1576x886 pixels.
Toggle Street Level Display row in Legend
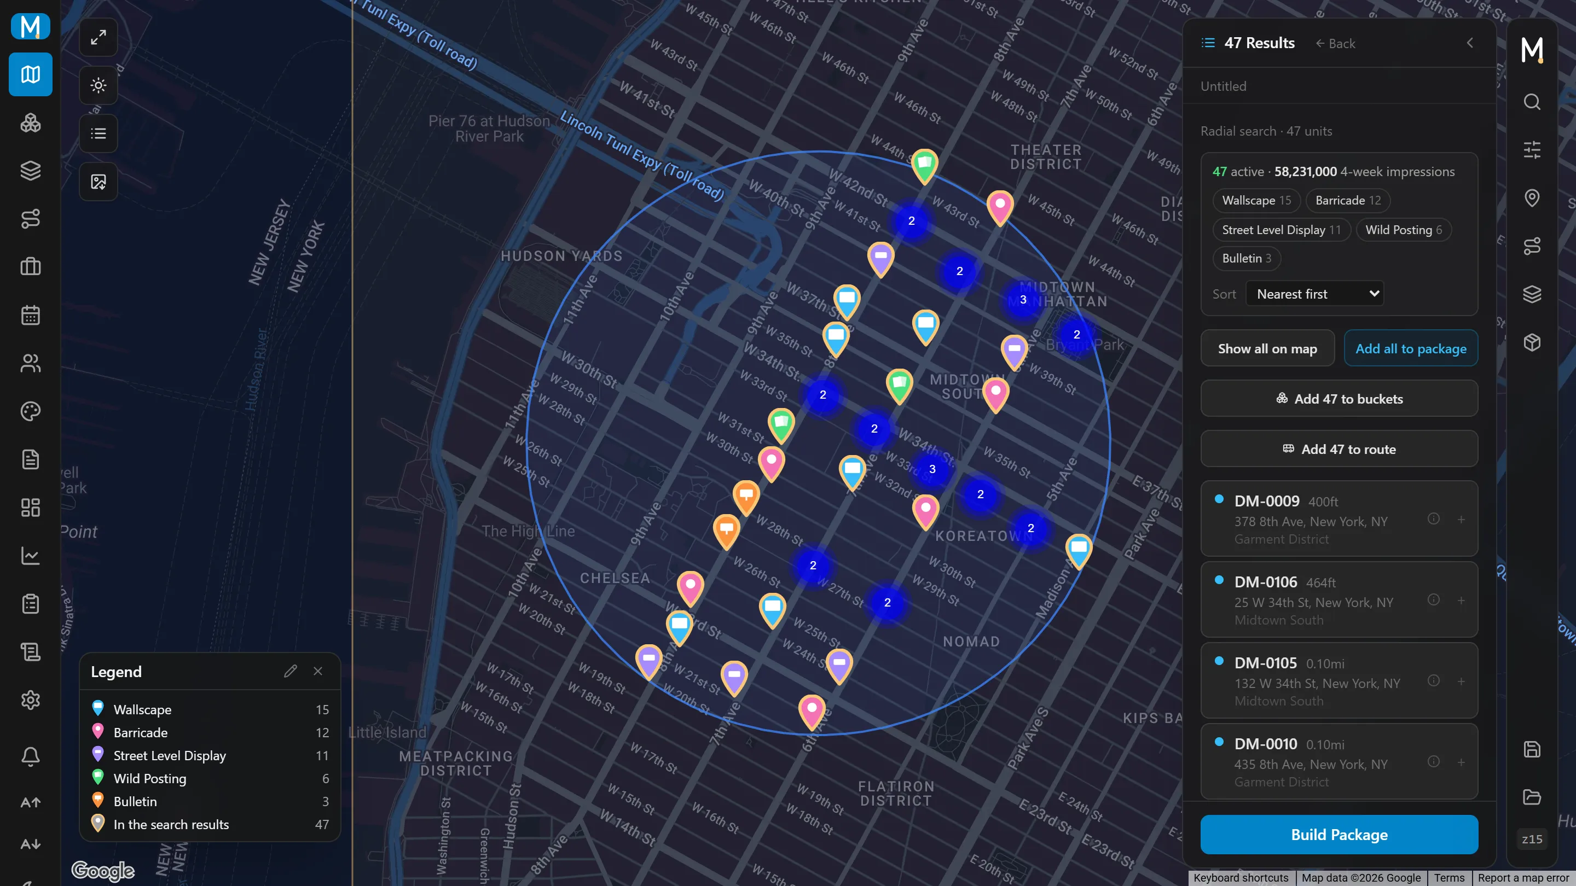coord(210,756)
